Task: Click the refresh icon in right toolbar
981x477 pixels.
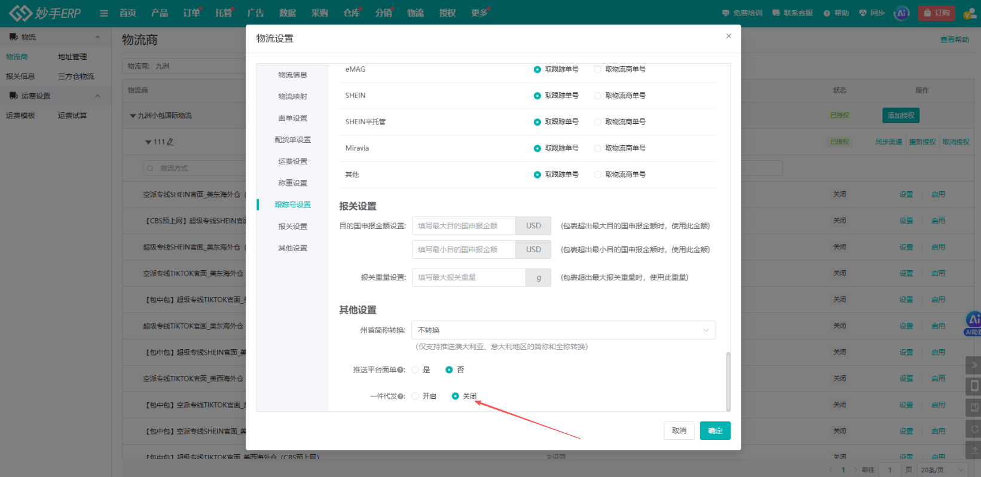Action: click(x=974, y=429)
